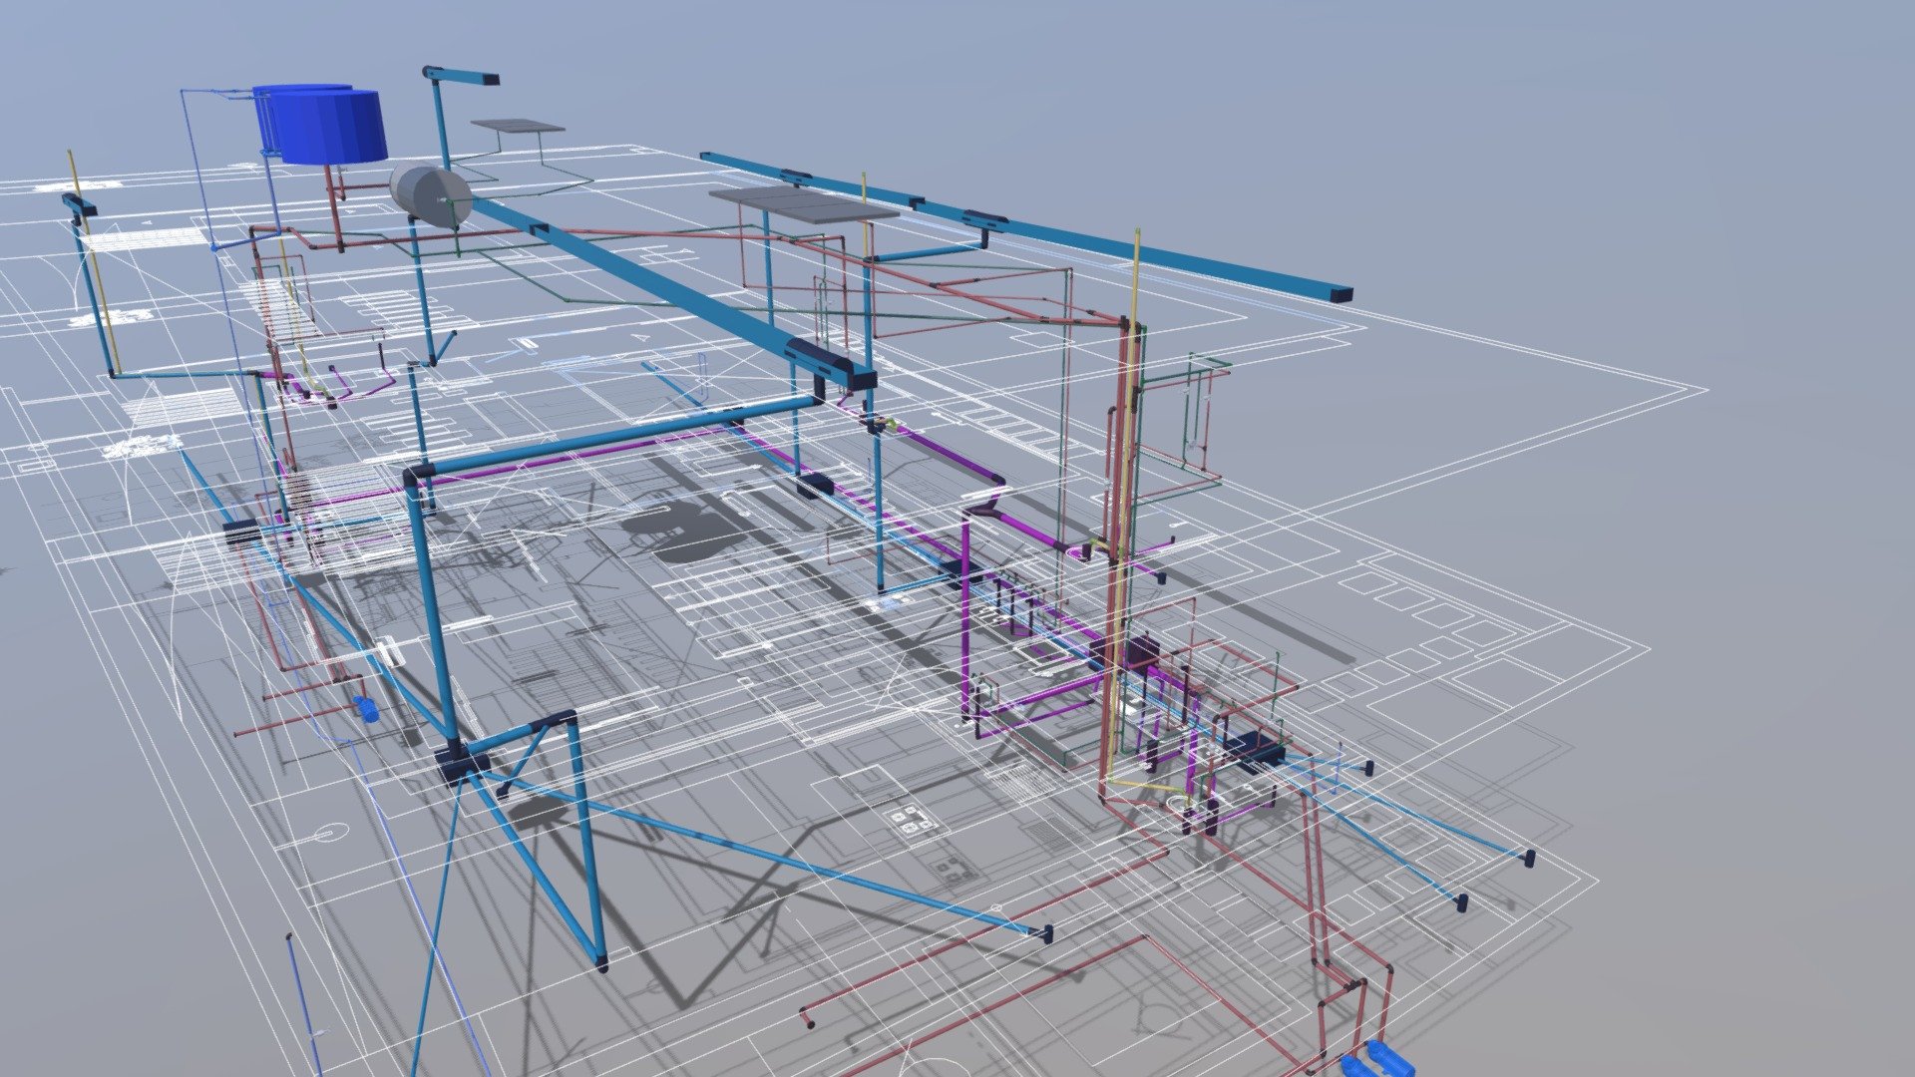Select the thin yellow vertical pipe at far left
Screen dimensions: 1915x1077
pos(92,261)
